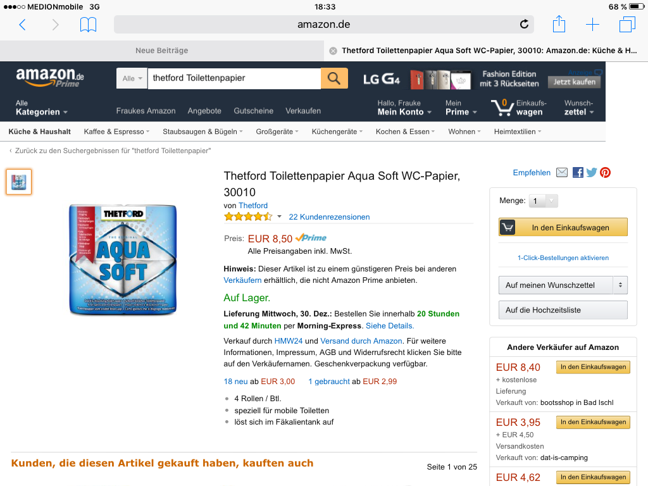
Task: Open the Safari bookmarks icon
Action: [x=88, y=25]
